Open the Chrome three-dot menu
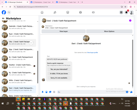The width and height of the screenshot is (137, 110). pyautogui.click(x=135, y=7)
